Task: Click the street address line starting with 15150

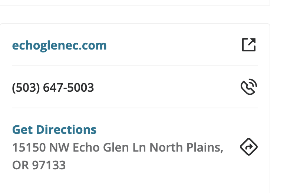Action: point(118,148)
